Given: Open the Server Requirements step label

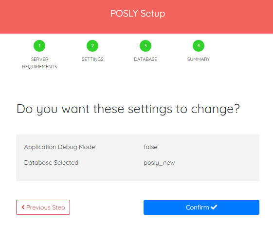Looking at the screenshot, I should tap(39, 63).
